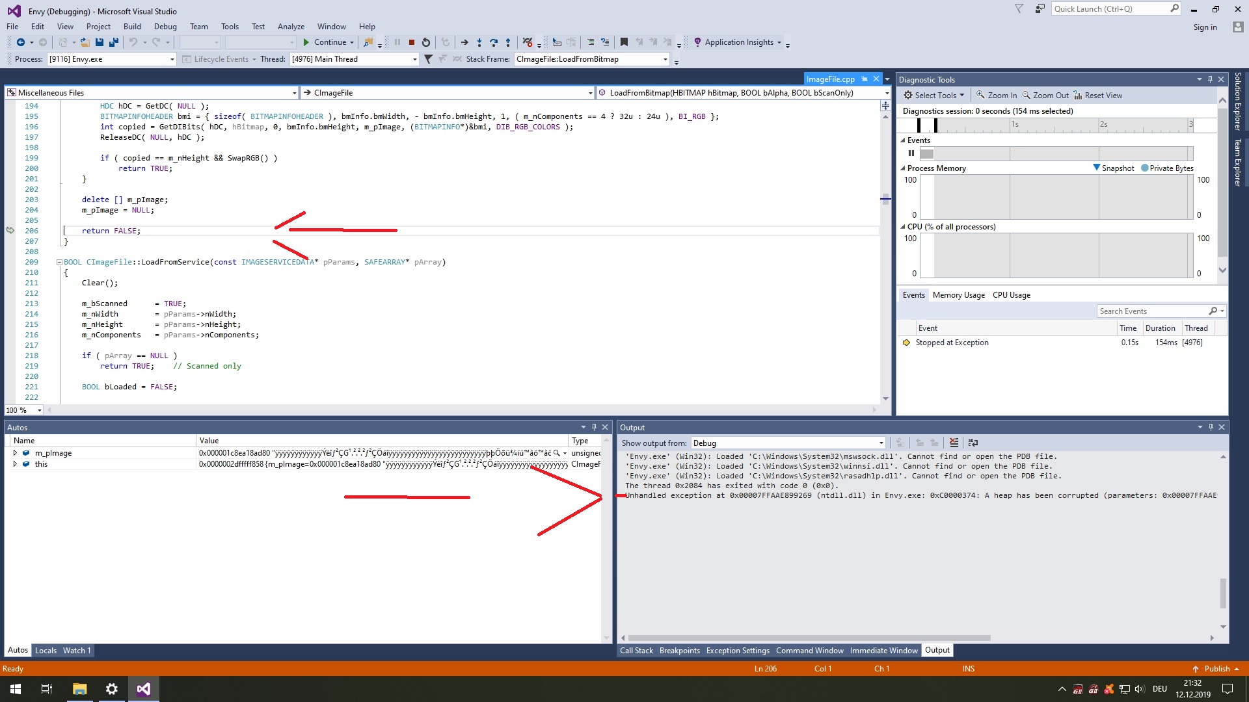Click Clear All in Output toolbar
This screenshot has height=702, width=1249.
click(954, 443)
